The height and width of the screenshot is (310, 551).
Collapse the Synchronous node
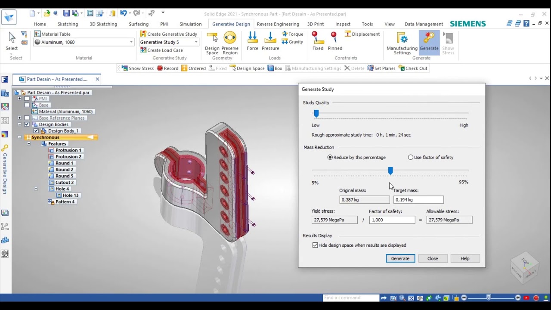pos(19,137)
